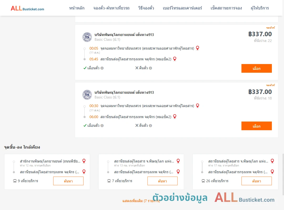Click destination pin in the 7 เที่ยวบริการ card

[178, 172]
